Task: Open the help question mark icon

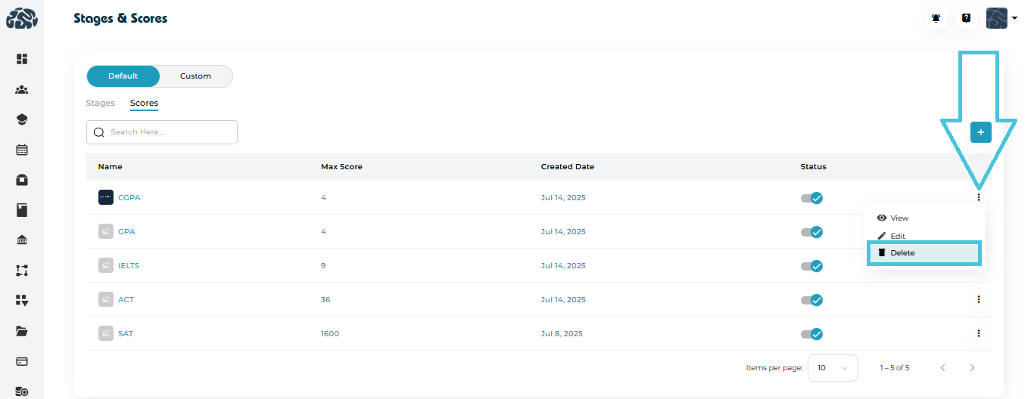Action: (x=967, y=18)
